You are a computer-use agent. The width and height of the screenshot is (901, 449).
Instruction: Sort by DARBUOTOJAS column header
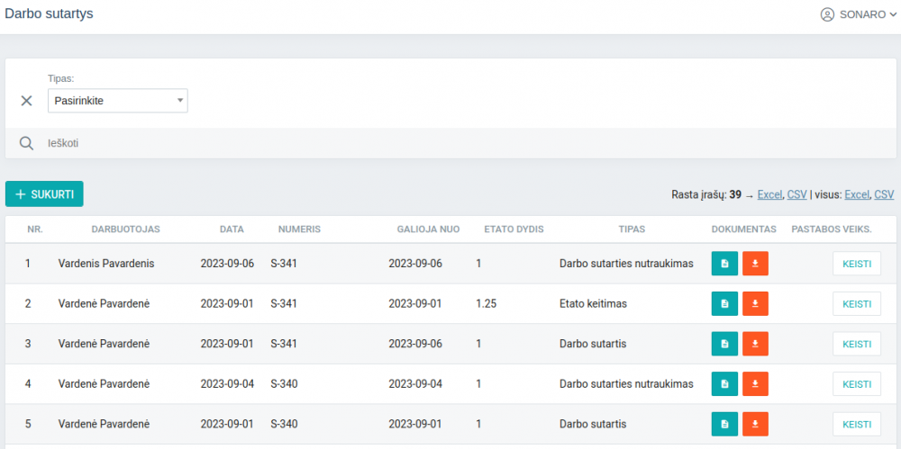(x=125, y=229)
